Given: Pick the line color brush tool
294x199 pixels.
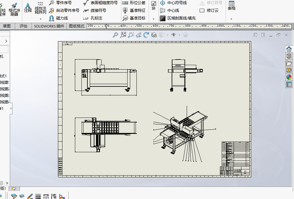Looking at the screenshot, I should tap(30, 196).
